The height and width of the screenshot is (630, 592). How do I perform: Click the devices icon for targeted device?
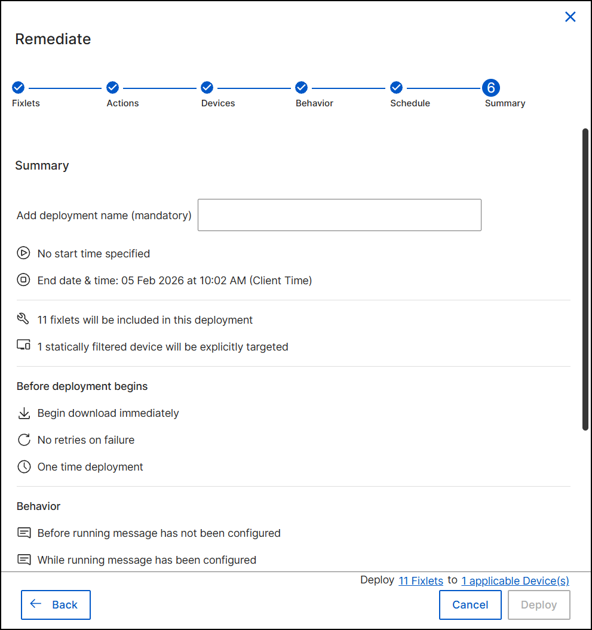(x=23, y=346)
